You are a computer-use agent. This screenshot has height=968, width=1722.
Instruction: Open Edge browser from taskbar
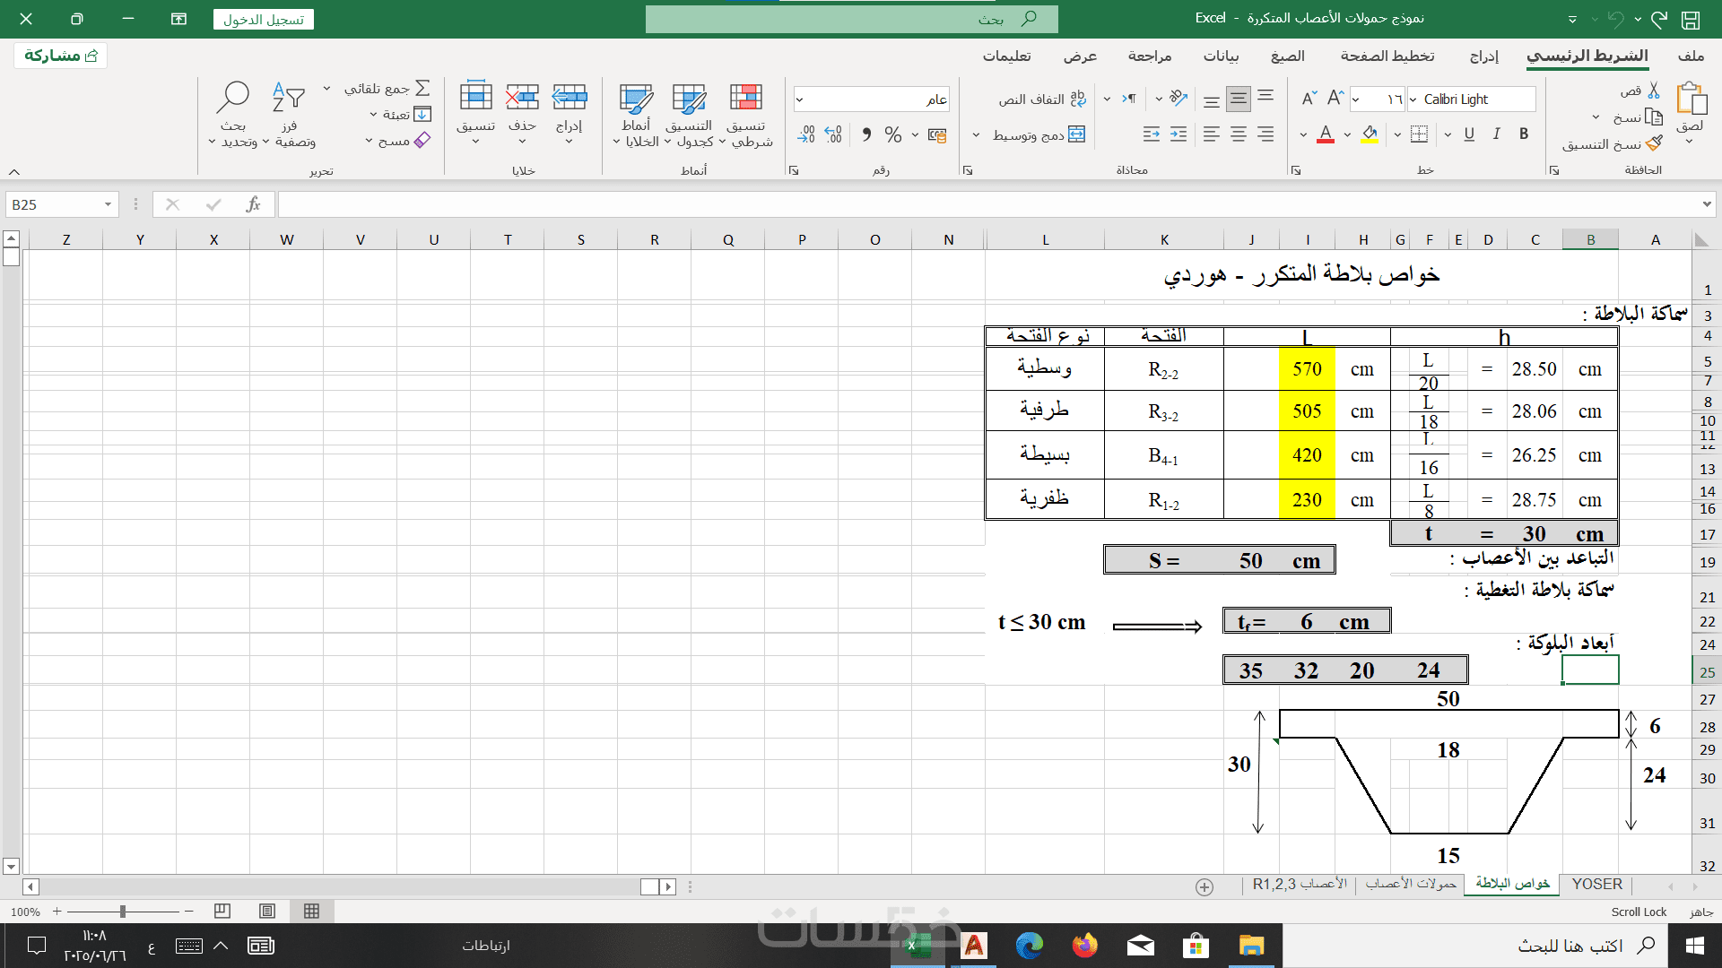pos(1029,946)
